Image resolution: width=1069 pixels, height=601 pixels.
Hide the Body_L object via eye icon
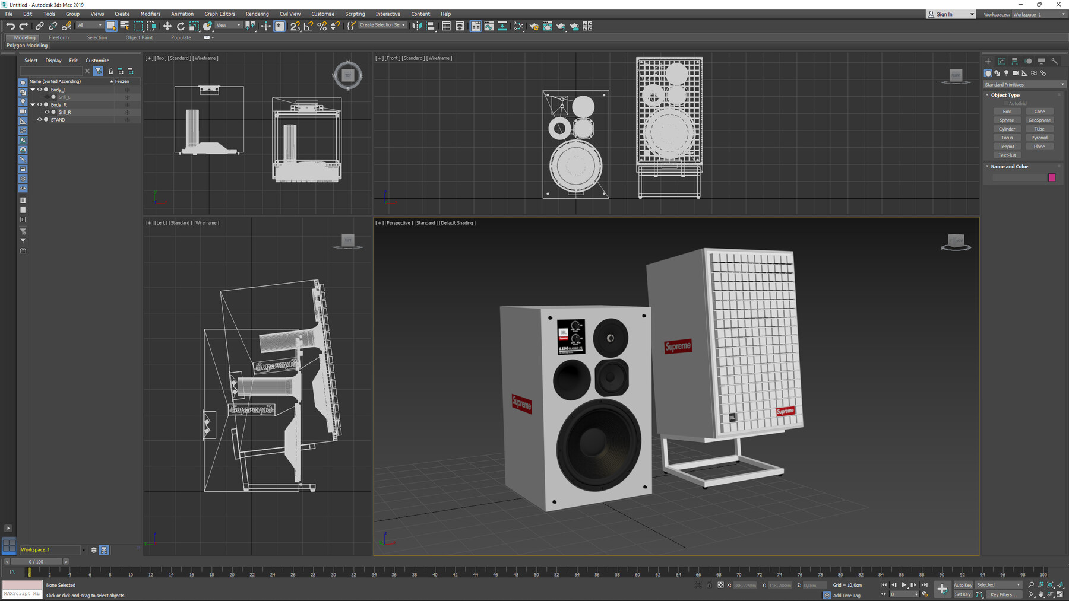(x=40, y=90)
